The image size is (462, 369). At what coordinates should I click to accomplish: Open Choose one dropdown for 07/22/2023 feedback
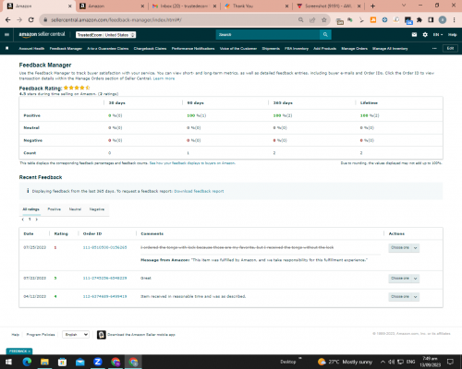[404, 279]
